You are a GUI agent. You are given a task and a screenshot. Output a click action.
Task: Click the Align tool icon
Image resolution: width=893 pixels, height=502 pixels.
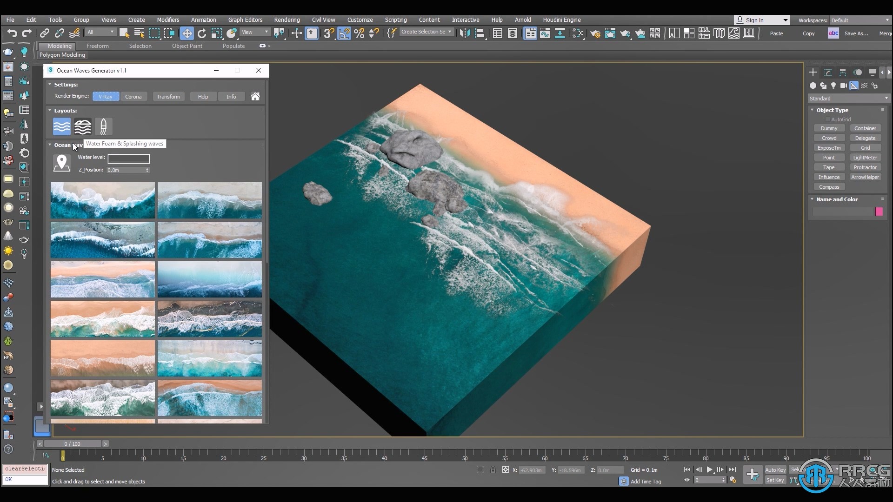point(480,33)
